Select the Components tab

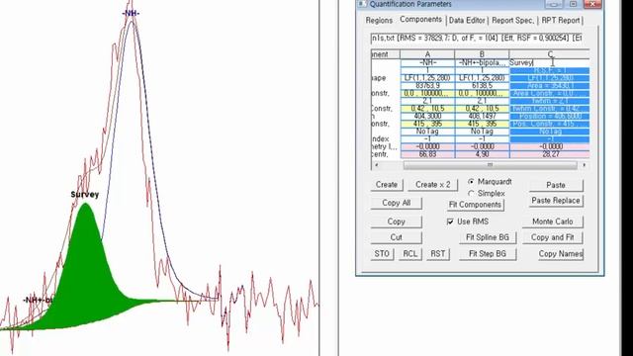tap(420, 20)
